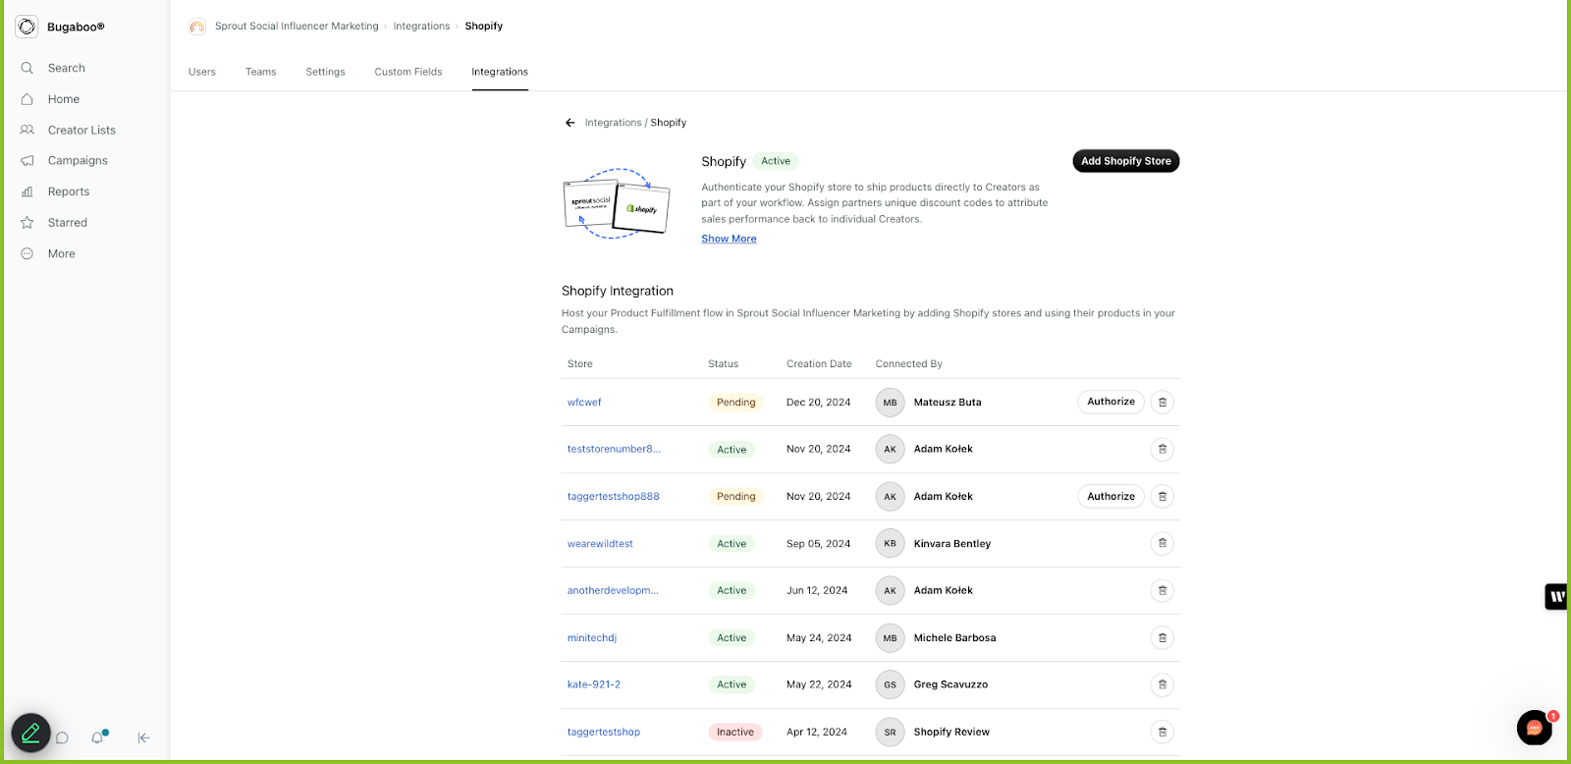1571x764 pixels.
Task: Delete the wearewildtest store
Action: [1163, 544]
